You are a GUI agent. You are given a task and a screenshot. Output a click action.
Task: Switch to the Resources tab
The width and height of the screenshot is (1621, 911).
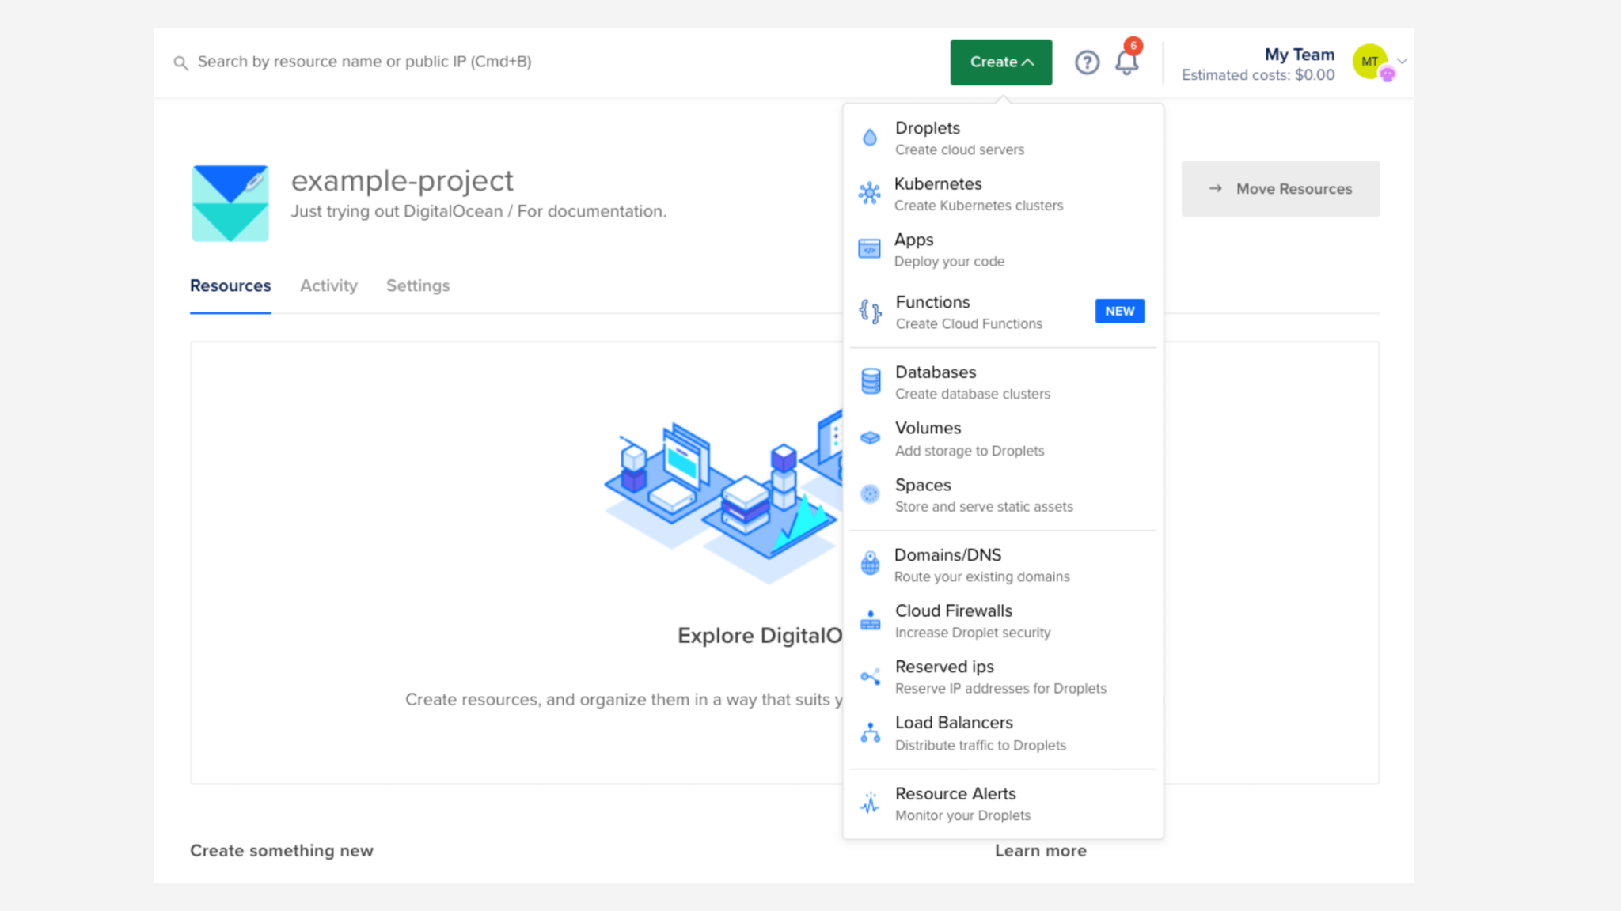coord(230,285)
